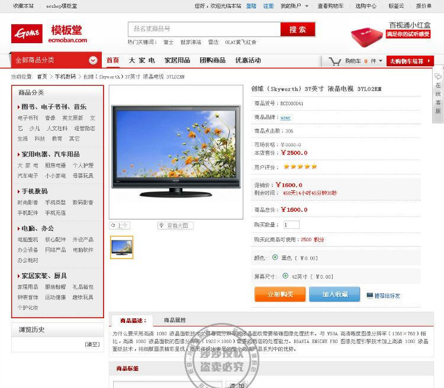Click the product name search input field
This screenshot has height=388, width=444.
204,29
